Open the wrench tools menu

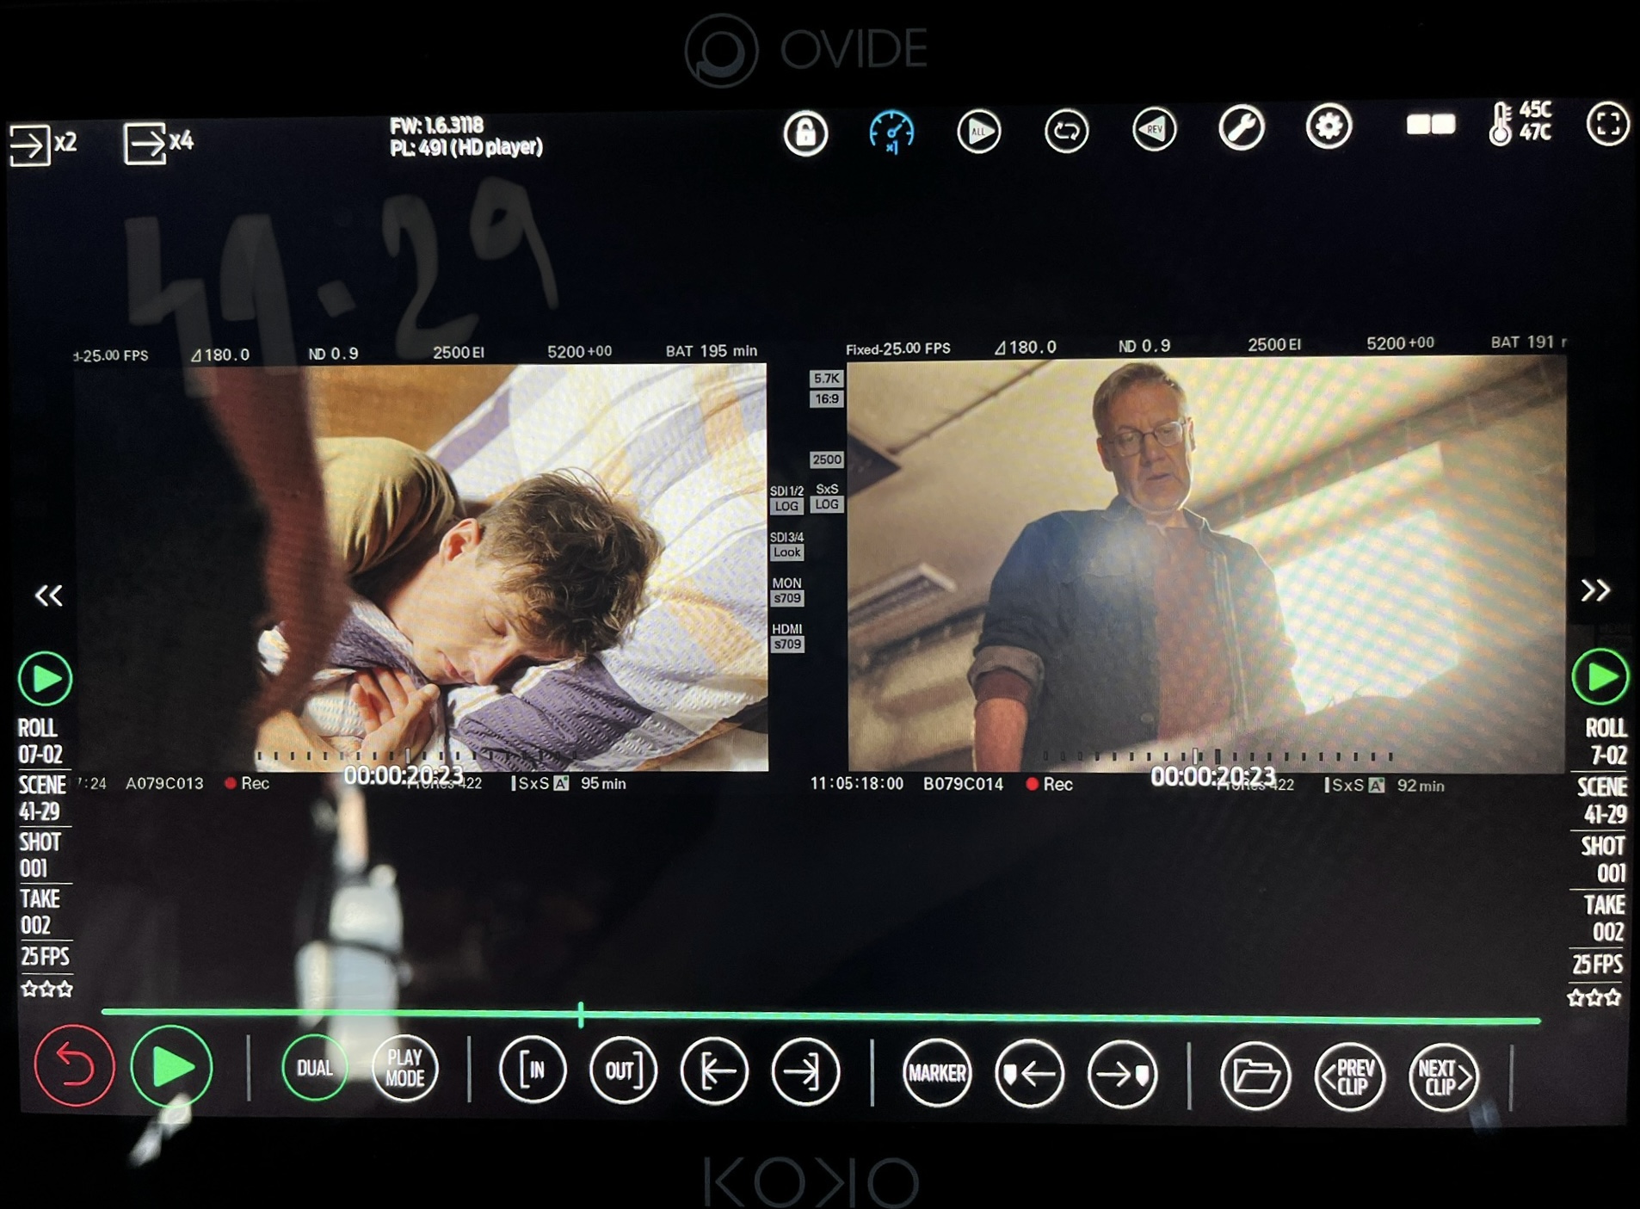tap(1241, 128)
